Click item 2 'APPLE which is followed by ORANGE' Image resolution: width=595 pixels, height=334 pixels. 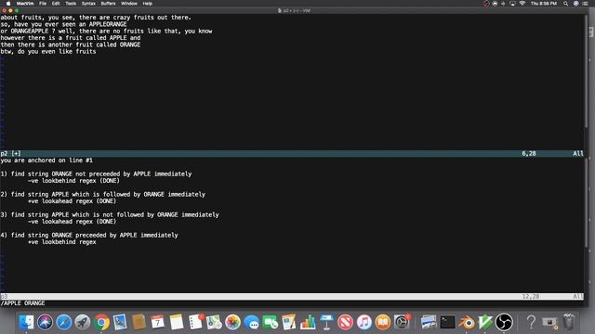103,195
